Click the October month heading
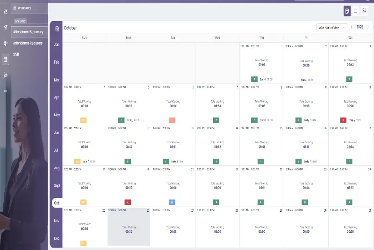This screenshot has height=250, width=374. tap(70, 28)
